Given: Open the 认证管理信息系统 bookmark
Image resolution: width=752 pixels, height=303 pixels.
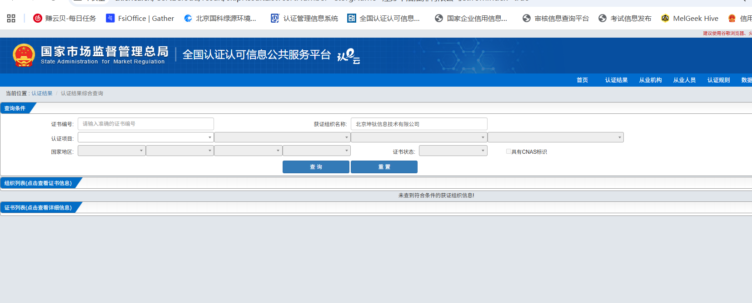Looking at the screenshot, I should coord(304,18).
